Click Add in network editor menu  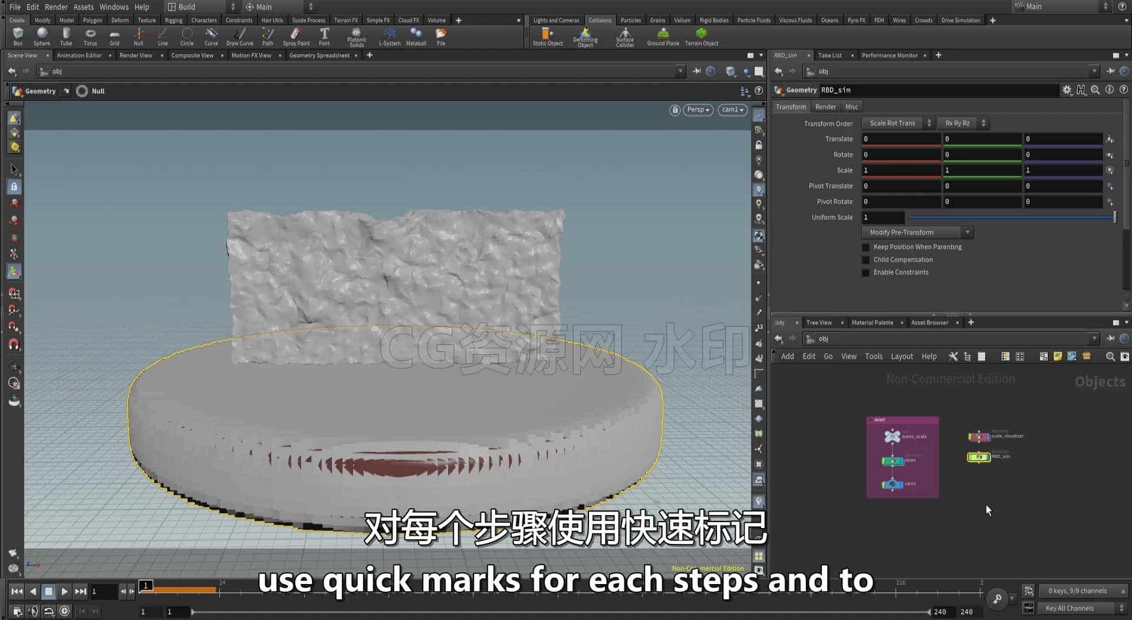[787, 357]
